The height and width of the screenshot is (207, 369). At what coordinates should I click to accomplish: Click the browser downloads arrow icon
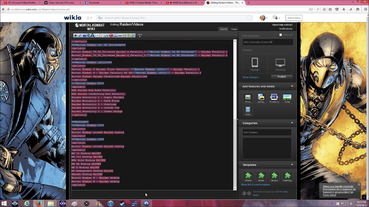coord(344,9)
